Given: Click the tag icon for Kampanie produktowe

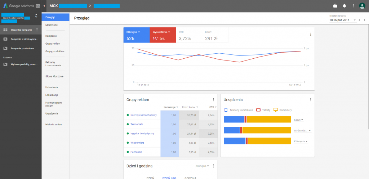Looking at the screenshot, I should [x=5, y=48].
